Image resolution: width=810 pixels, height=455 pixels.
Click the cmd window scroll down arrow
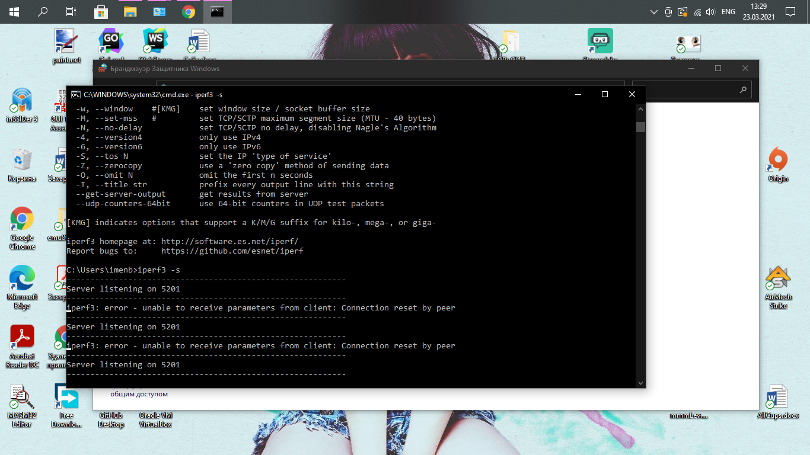[640, 383]
